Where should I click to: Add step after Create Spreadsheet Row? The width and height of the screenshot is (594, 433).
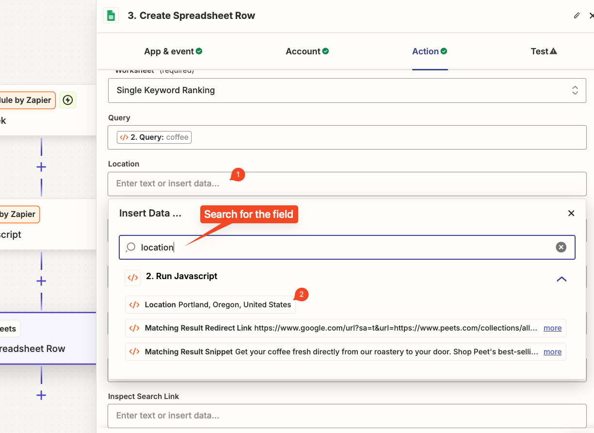pyautogui.click(x=41, y=395)
